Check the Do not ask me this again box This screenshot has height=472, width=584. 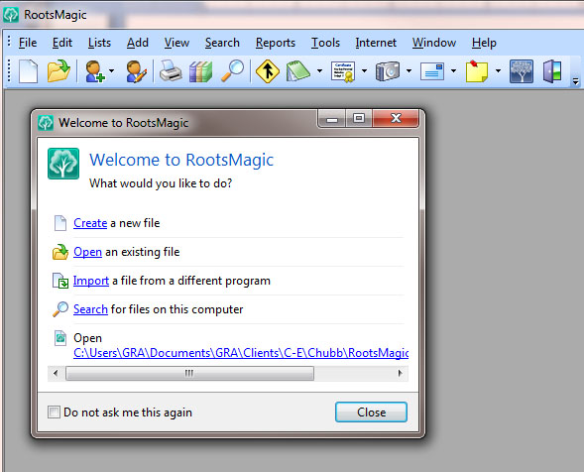(54, 413)
